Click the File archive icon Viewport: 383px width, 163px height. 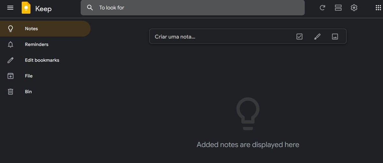11,76
